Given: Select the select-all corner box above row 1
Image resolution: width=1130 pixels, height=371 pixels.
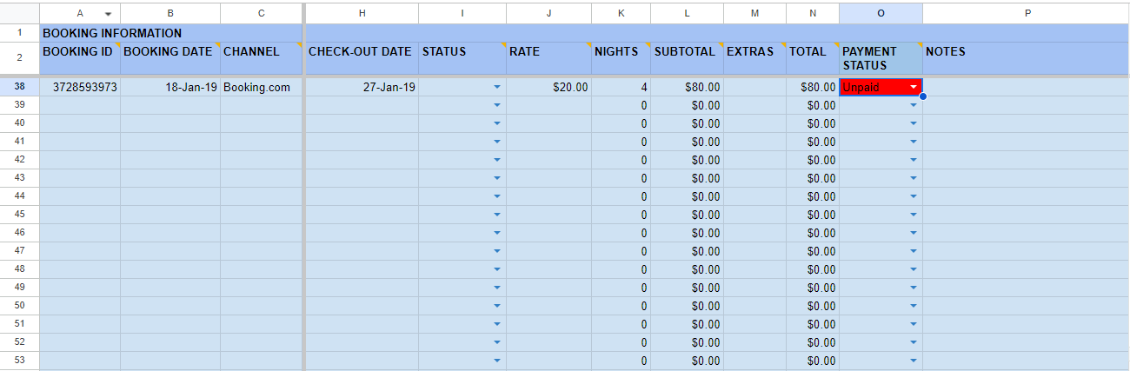Looking at the screenshot, I should pyautogui.click(x=19, y=13).
